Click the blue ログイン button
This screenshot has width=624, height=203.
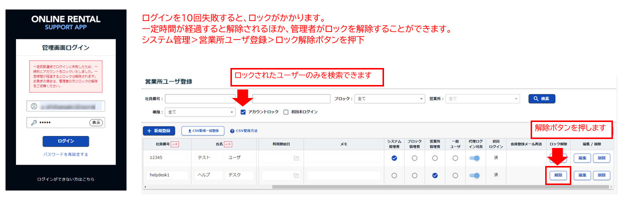click(66, 141)
